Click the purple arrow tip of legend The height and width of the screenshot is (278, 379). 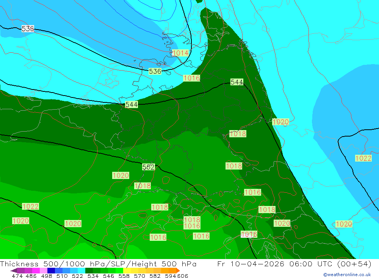pyautogui.click(x=14, y=270)
